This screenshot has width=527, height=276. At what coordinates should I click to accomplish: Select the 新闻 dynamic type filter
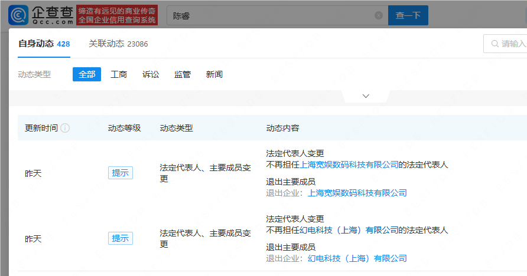214,74
